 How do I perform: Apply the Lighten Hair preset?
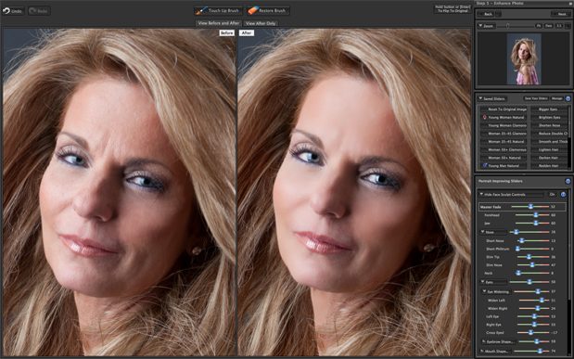pos(548,149)
